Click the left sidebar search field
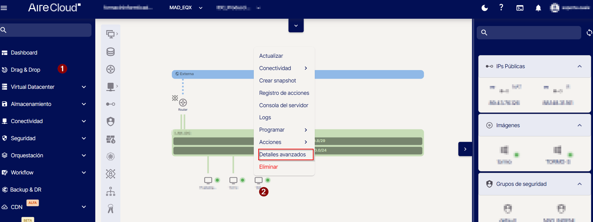Image resolution: width=593 pixels, height=222 pixels. 46,30
